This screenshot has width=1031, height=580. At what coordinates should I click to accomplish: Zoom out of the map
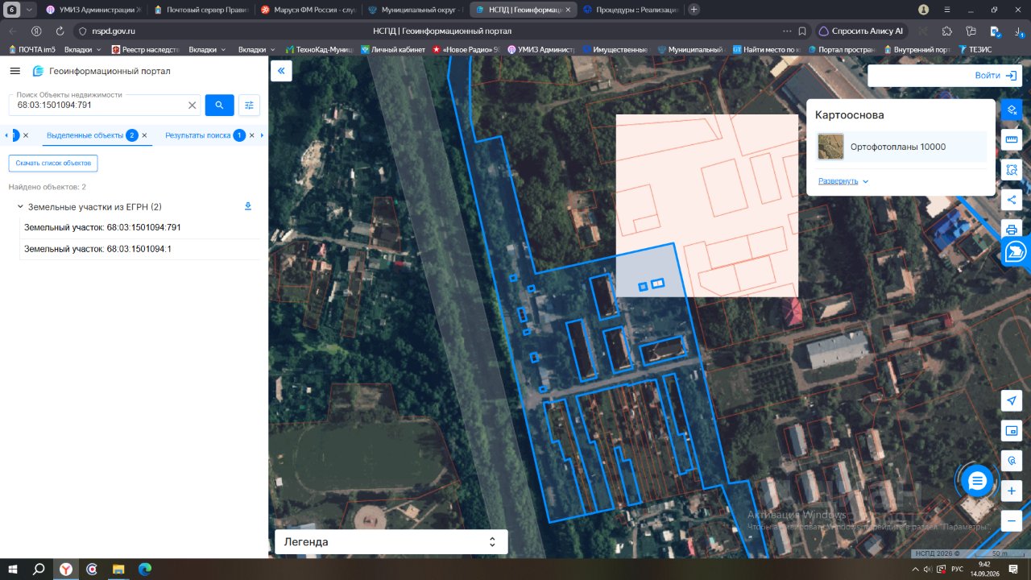[1012, 520]
